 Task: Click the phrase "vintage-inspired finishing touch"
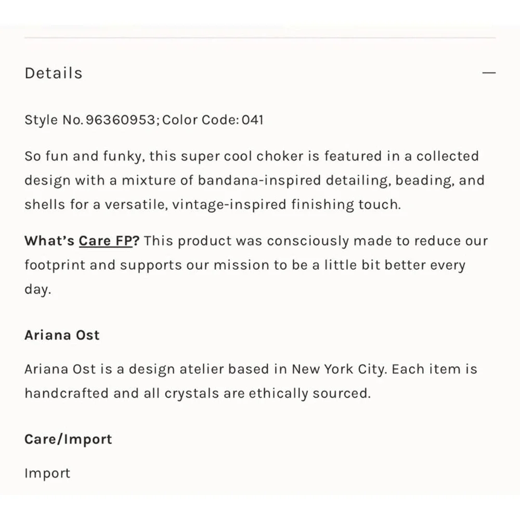[287, 204]
